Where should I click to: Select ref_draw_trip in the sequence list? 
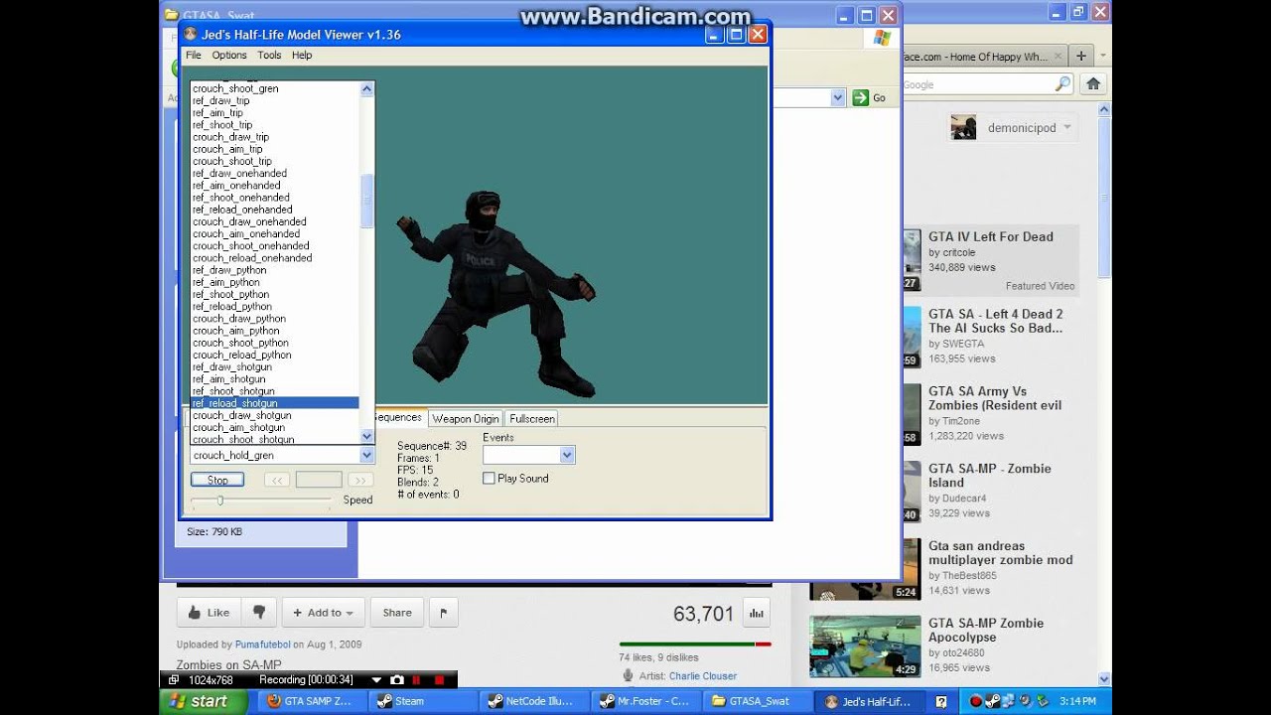(x=274, y=100)
